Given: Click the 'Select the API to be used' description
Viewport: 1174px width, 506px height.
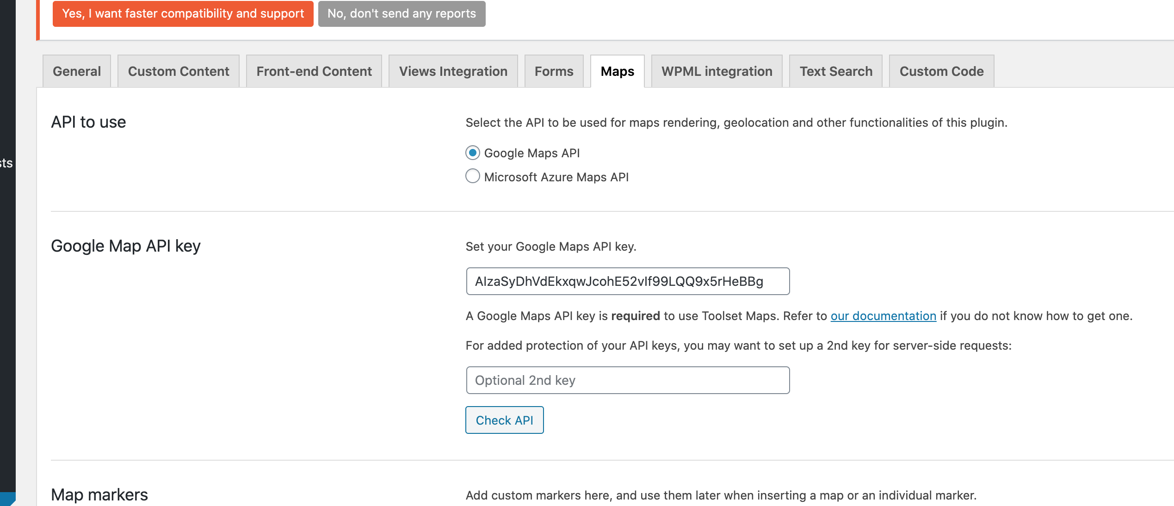Looking at the screenshot, I should [736, 123].
